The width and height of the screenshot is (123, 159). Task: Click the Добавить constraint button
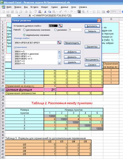click(x=72, y=52)
